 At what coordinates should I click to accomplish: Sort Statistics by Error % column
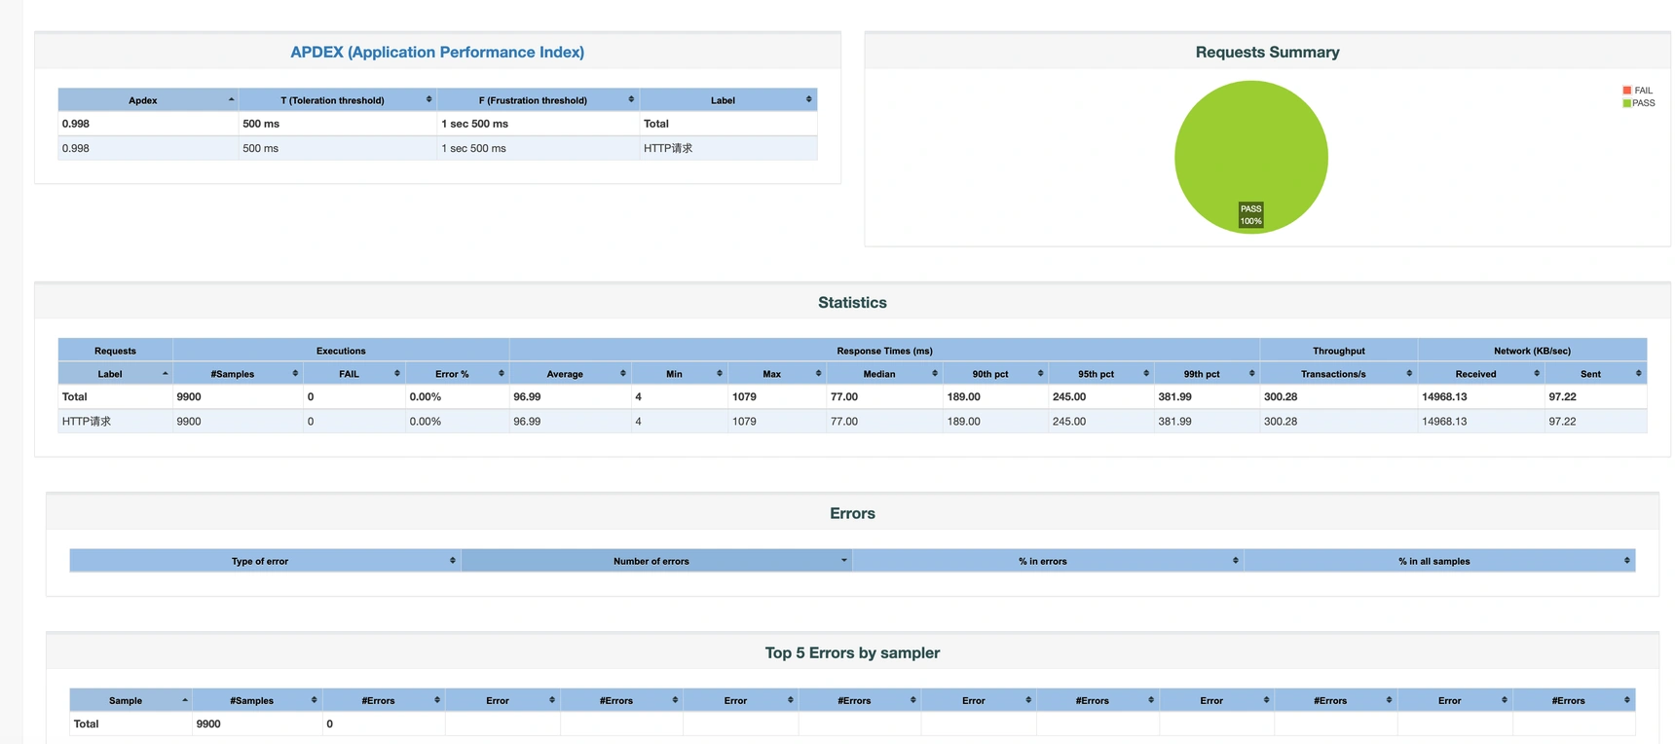(x=457, y=374)
